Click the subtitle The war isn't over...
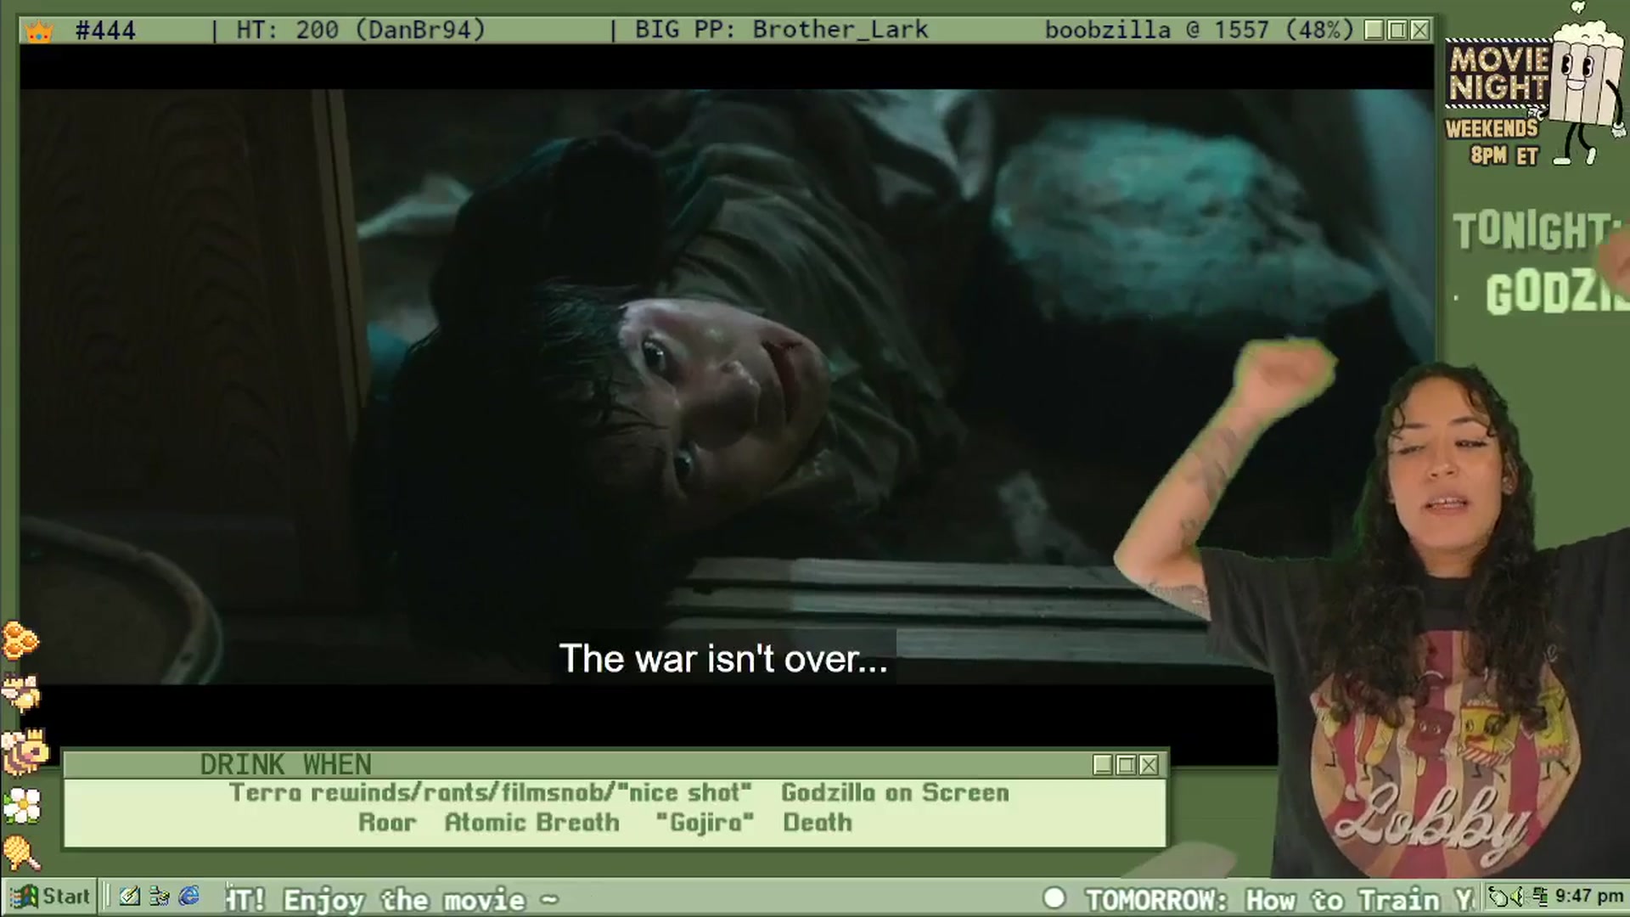The image size is (1630, 917). [723, 659]
